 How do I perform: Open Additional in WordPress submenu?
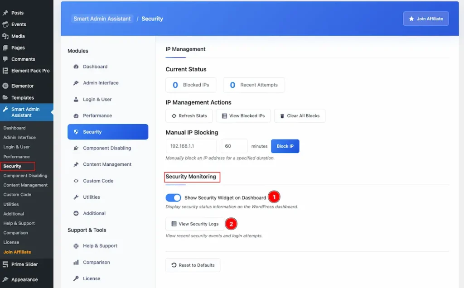click(x=14, y=214)
